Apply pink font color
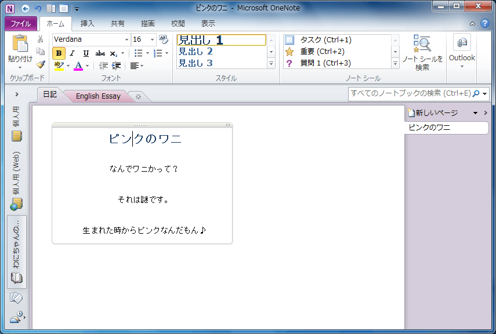The height and width of the screenshot is (334, 496). click(x=78, y=66)
